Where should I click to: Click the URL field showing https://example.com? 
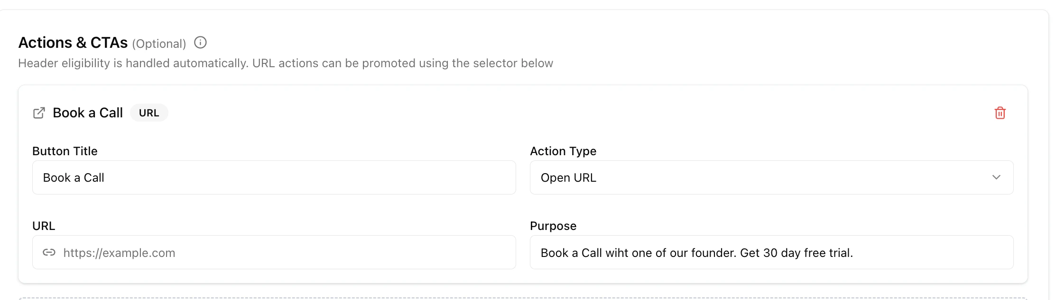coord(273,252)
